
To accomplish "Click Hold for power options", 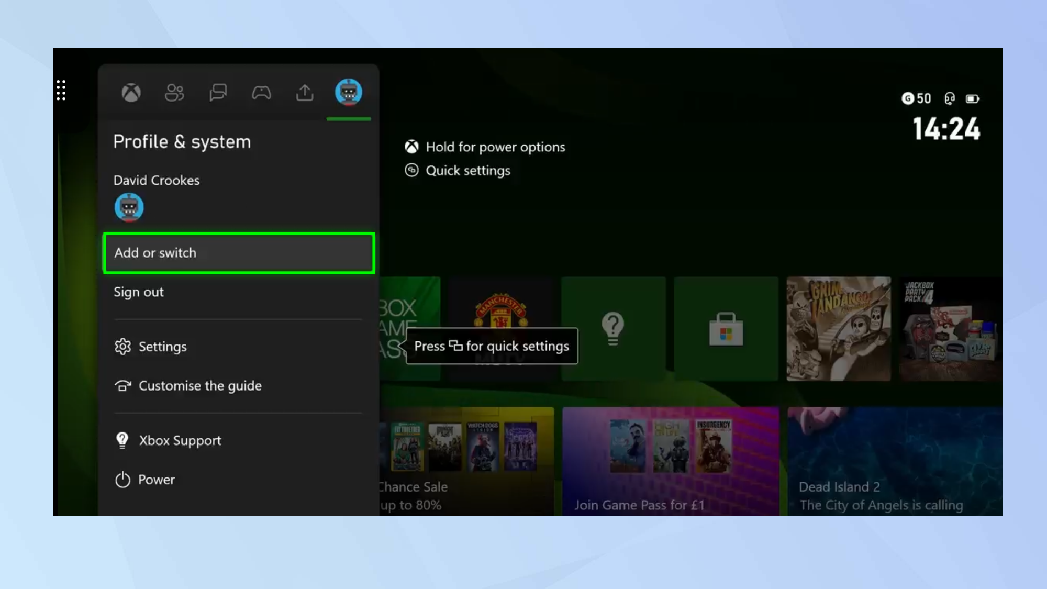I will (x=495, y=147).
